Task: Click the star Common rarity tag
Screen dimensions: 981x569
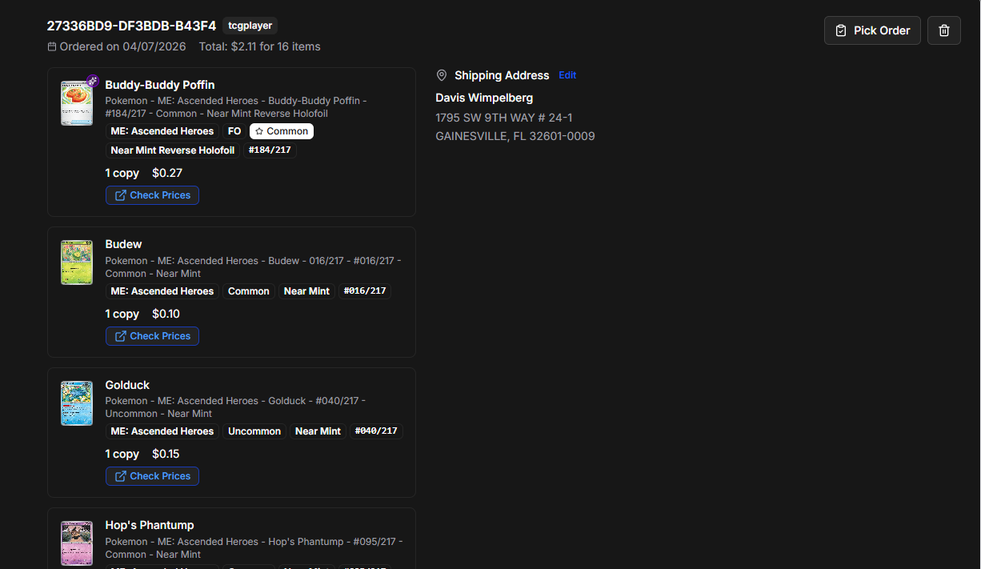Action: (282, 131)
